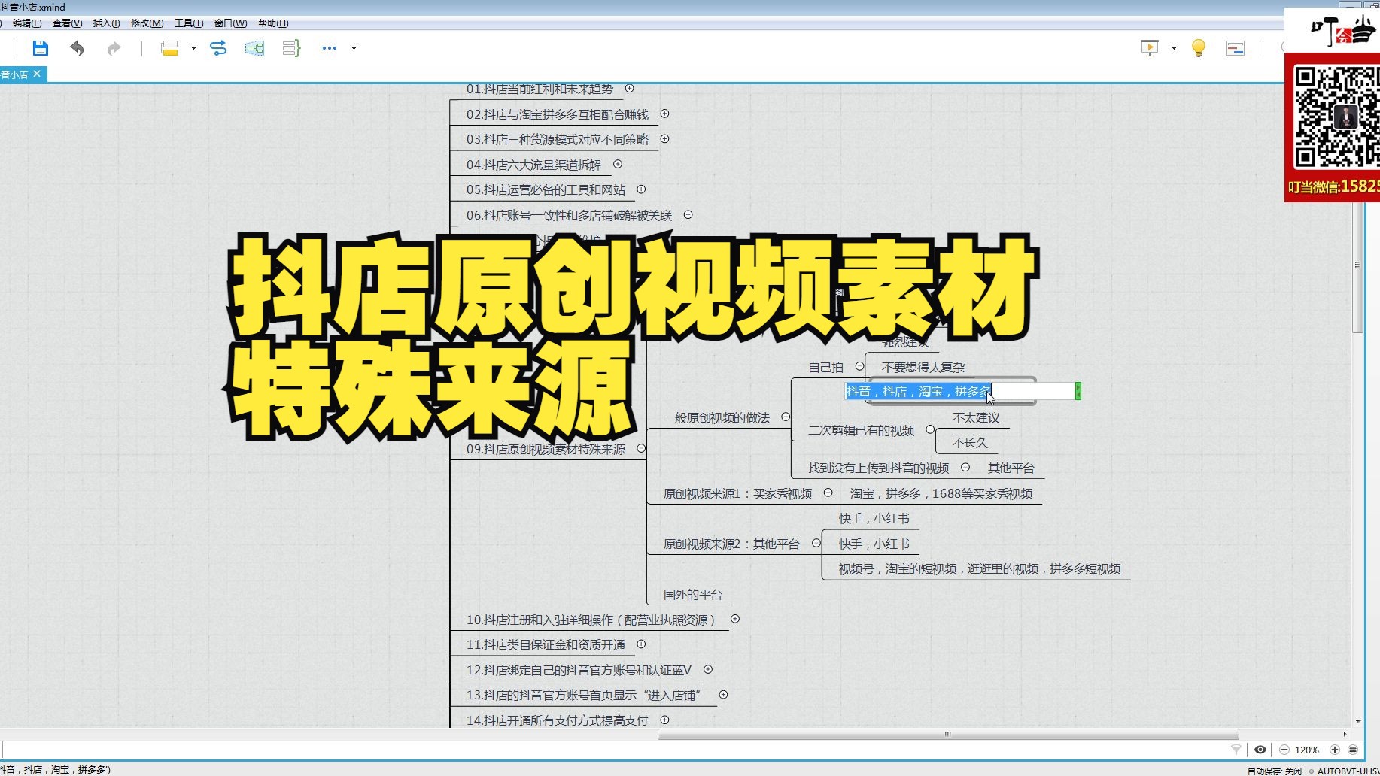
Task: Expand topic 04.抖店六大流量渠道拆解
Action: (x=618, y=164)
